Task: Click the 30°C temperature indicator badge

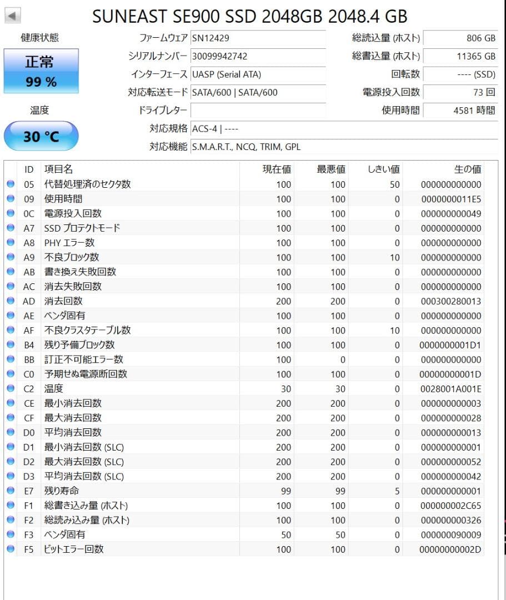Action: pos(41,135)
